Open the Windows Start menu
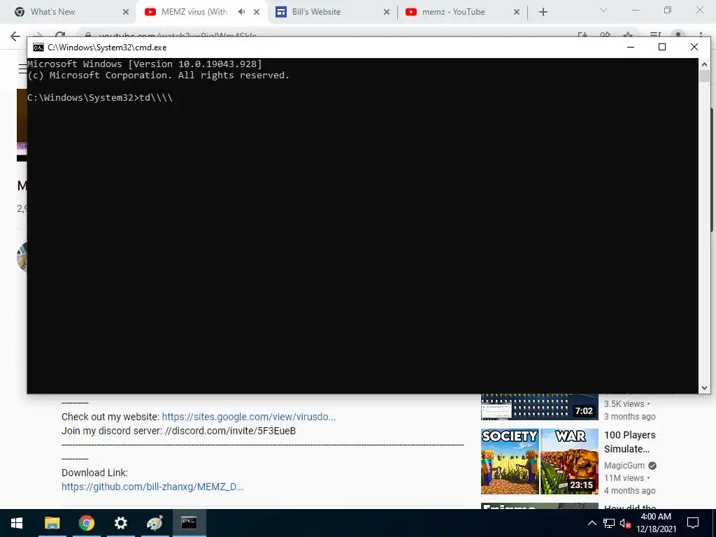 pos(17,523)
